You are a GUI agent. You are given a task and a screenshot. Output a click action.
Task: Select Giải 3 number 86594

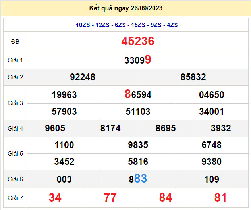pyautogui.click(x=138, y=94)
